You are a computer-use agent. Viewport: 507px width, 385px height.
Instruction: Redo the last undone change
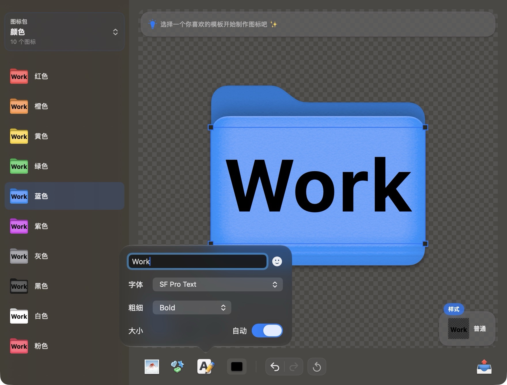tap(294, 367)
